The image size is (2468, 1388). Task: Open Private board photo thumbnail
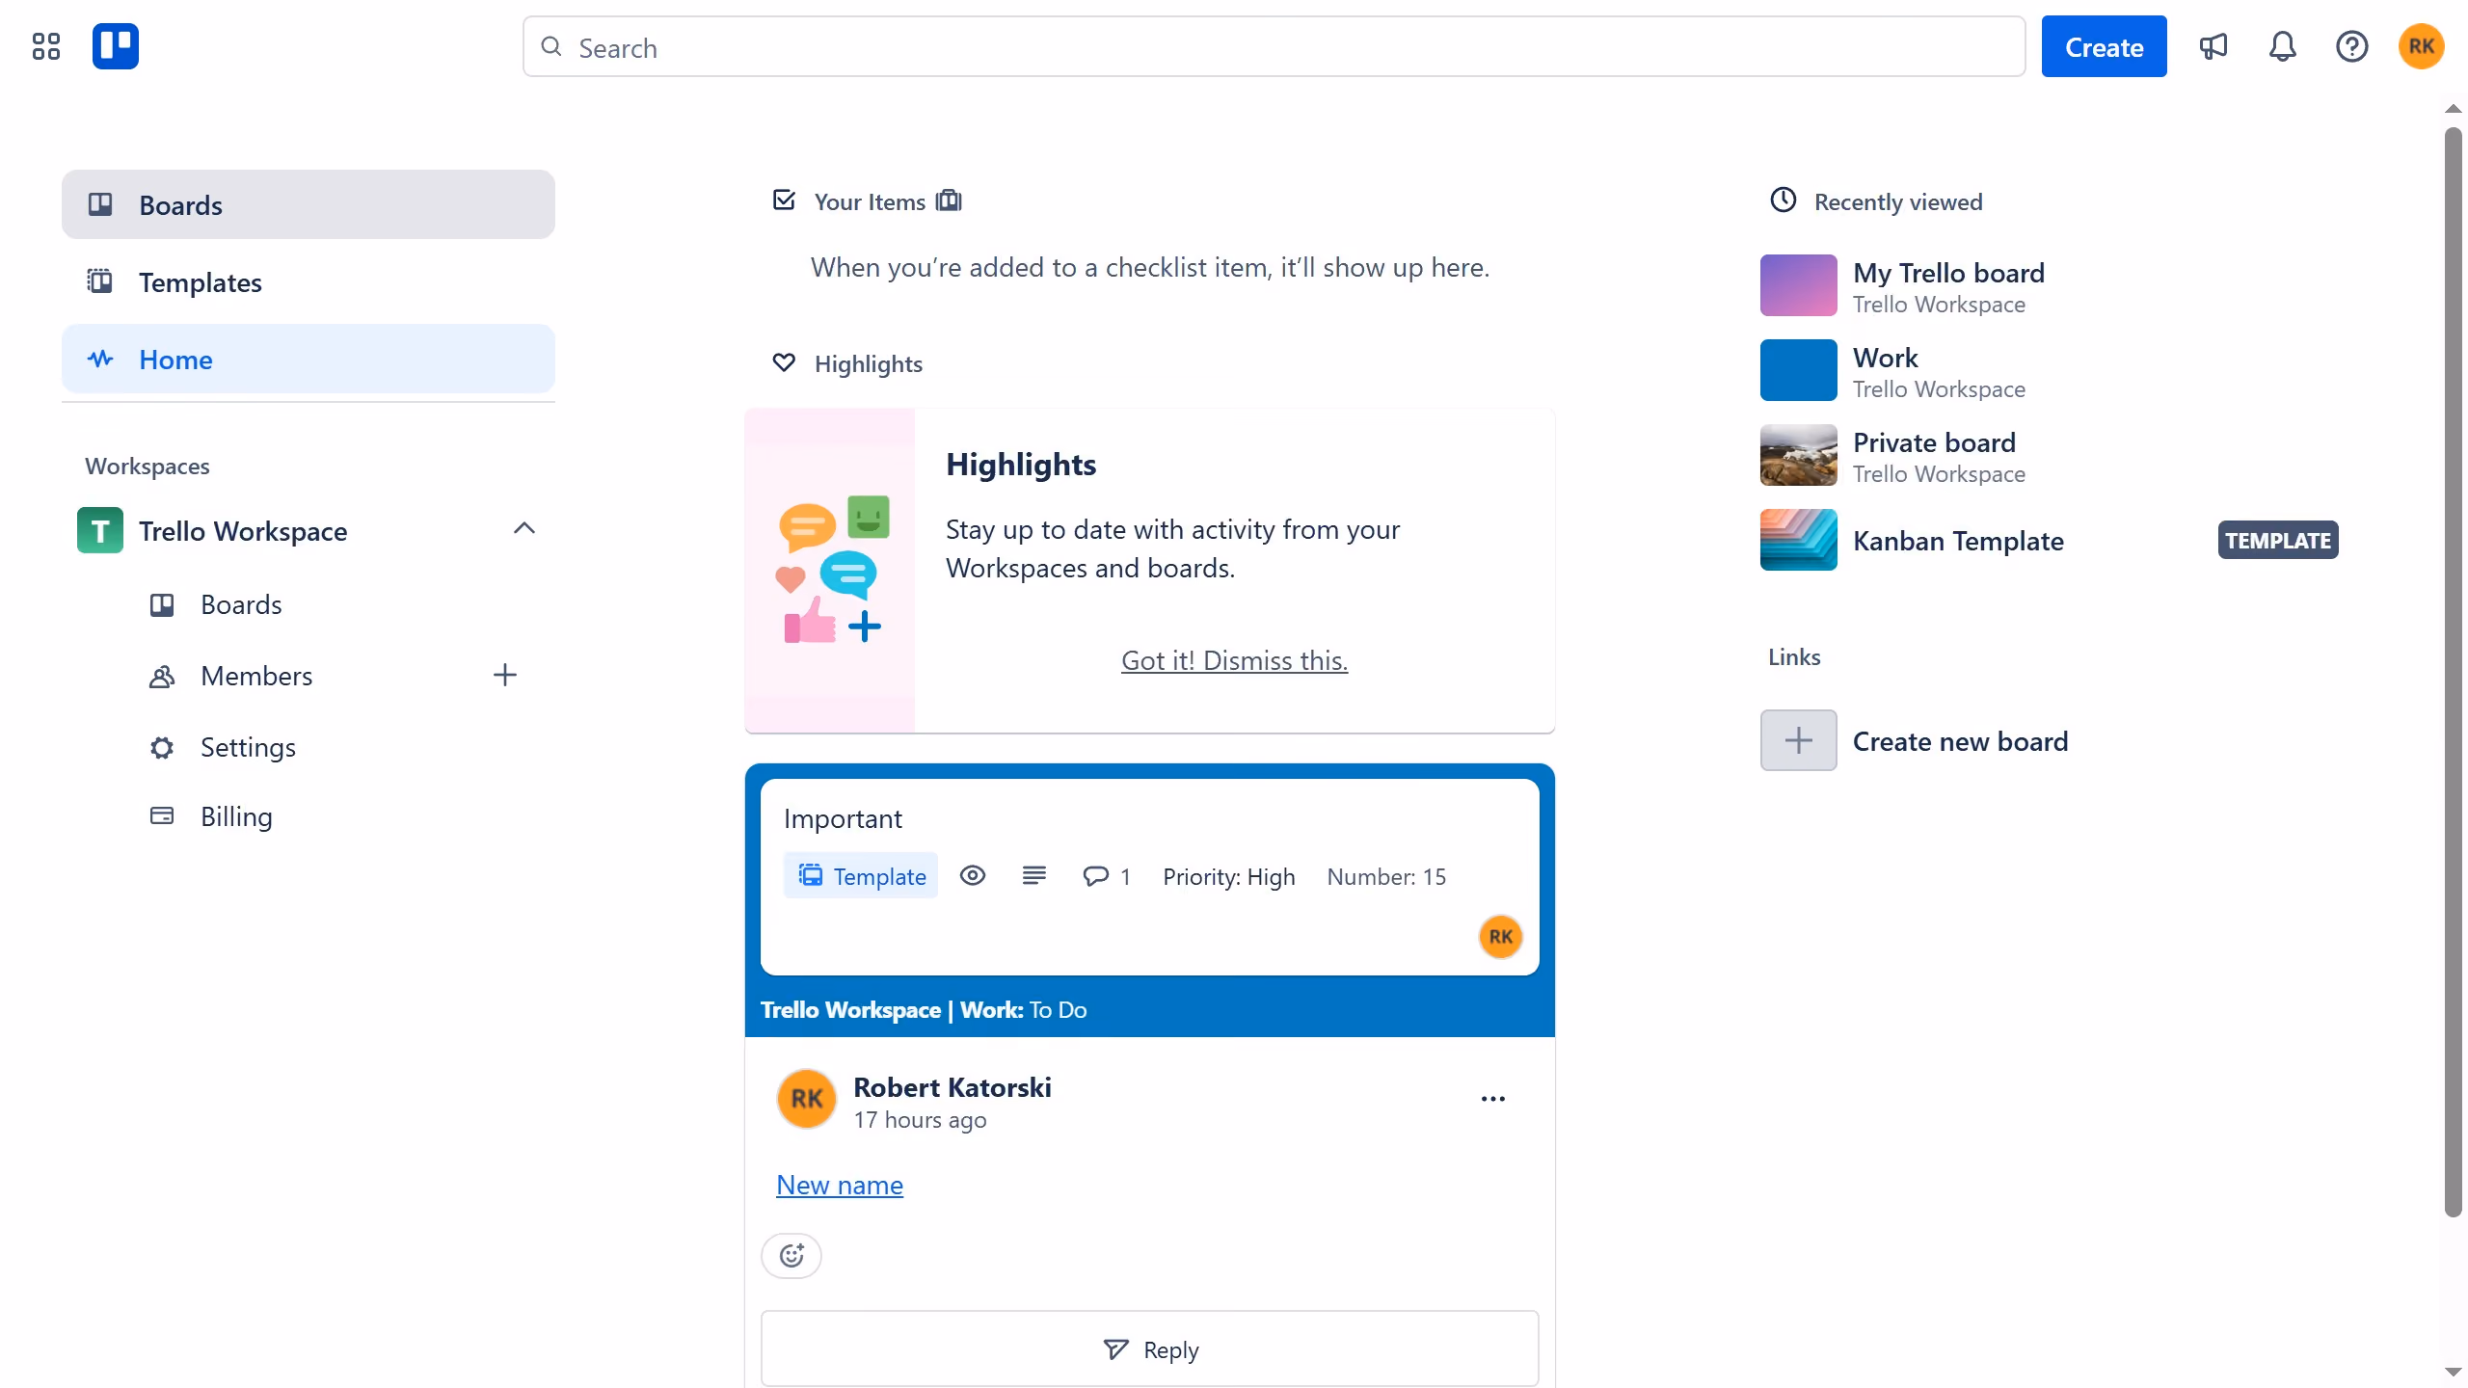point(1798,455)
